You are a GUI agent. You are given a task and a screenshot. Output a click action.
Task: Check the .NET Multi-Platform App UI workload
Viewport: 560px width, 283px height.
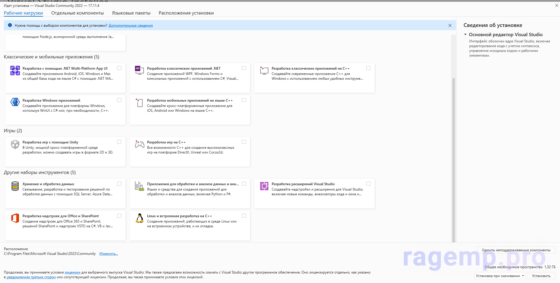119,68
